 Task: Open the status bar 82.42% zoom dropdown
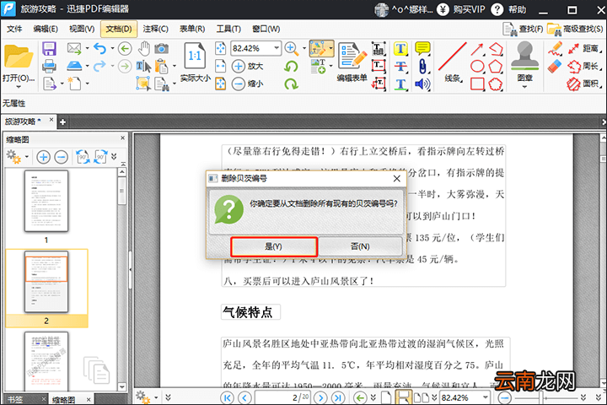coord(485,397)
